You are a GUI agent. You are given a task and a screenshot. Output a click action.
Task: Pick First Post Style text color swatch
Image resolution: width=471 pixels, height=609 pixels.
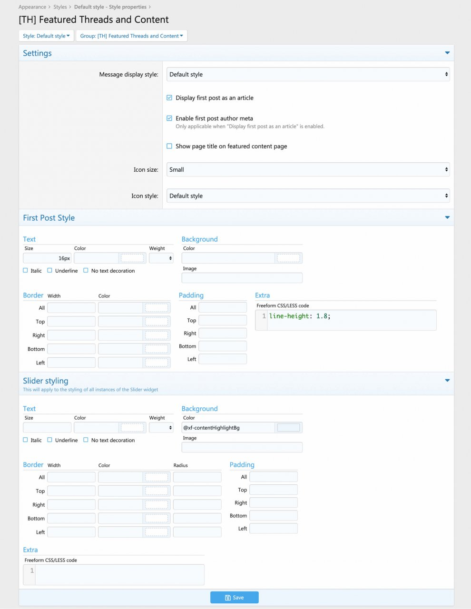(132, 258)
